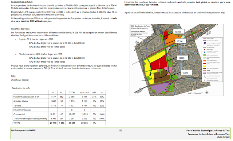Click the heading "La déviation de la RD630"

(22, 1)
